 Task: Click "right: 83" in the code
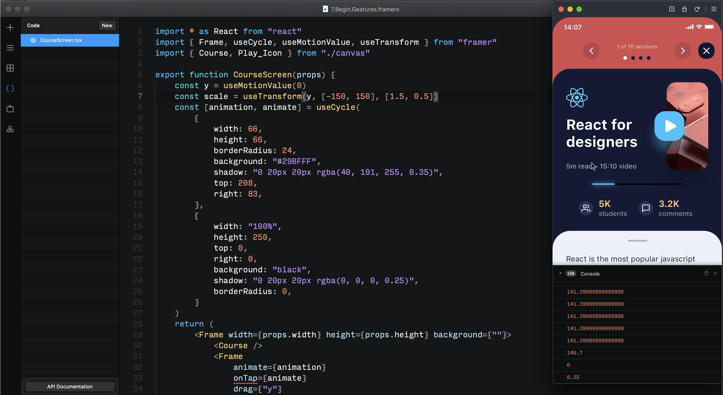tap(235, 194)
